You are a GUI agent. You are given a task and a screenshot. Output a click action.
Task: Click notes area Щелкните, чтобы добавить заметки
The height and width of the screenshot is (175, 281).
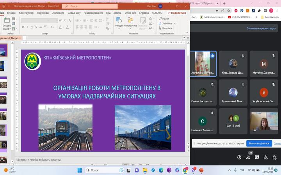[x=39, y=160]
